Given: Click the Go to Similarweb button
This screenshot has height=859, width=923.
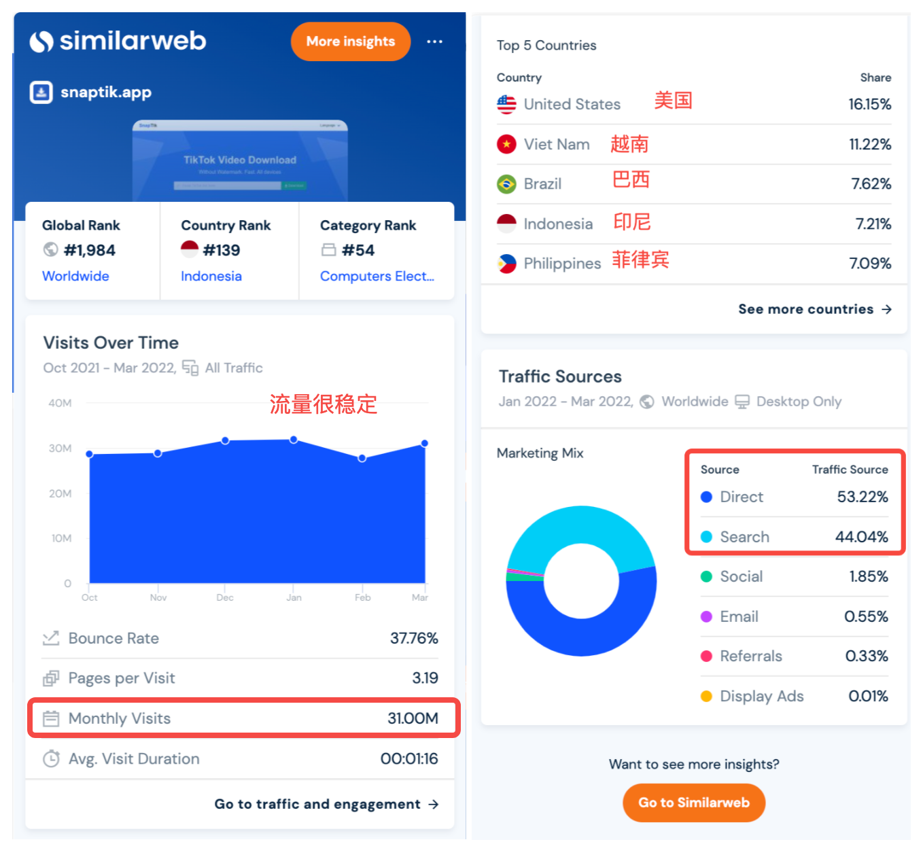Looking at the screenshot, I should pos(694,803).
